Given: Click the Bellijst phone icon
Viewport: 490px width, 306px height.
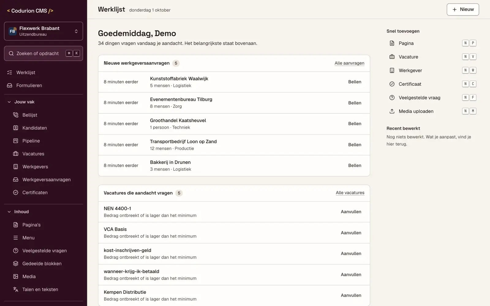Looking at the screenshot, I should coord(16,115).
